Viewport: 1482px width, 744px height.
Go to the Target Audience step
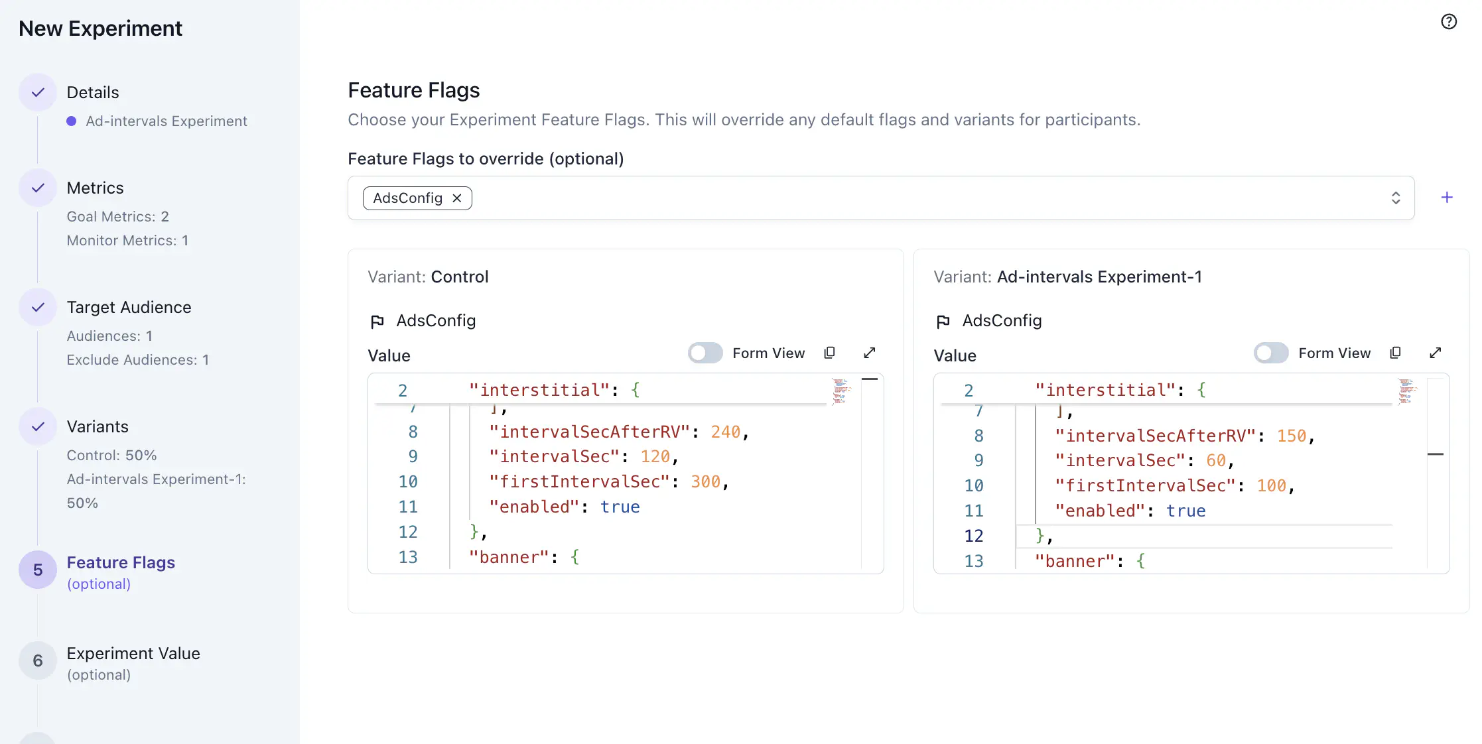point(128,307)
